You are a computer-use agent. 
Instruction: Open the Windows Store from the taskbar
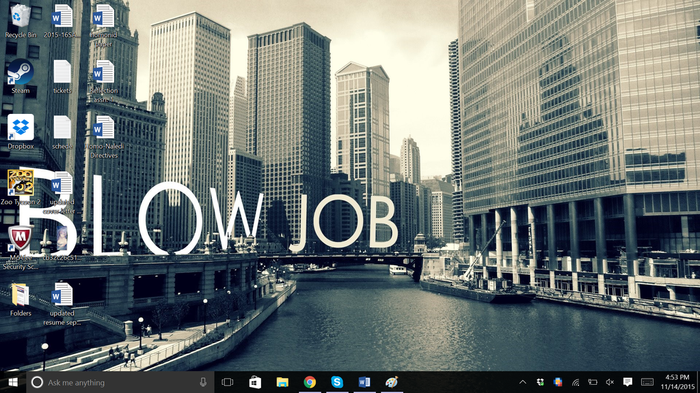pos(254,382)
